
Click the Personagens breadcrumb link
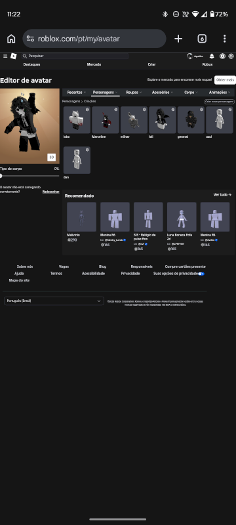(71, 101)
